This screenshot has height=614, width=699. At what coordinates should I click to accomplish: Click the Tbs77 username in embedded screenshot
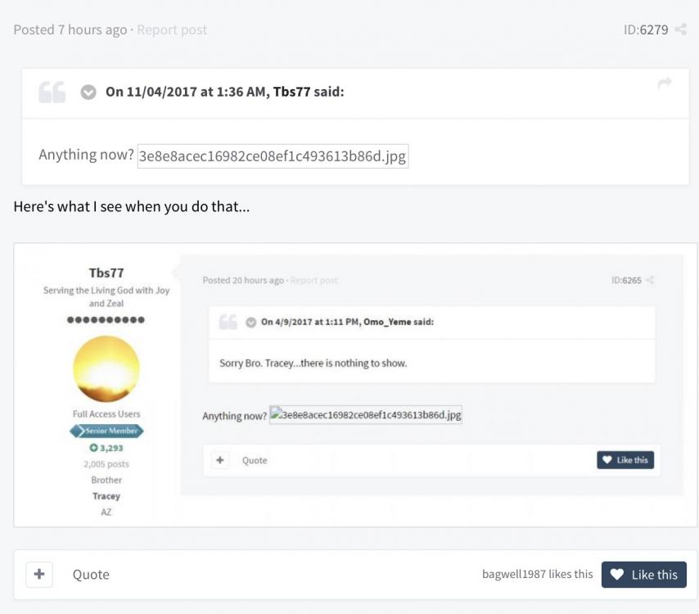(x=106, y=273)
